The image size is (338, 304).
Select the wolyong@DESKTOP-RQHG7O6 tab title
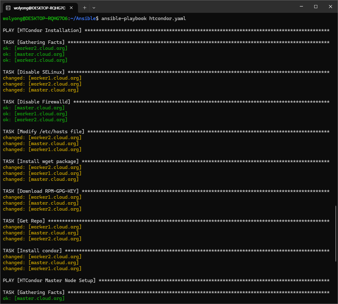pos(39,8)
